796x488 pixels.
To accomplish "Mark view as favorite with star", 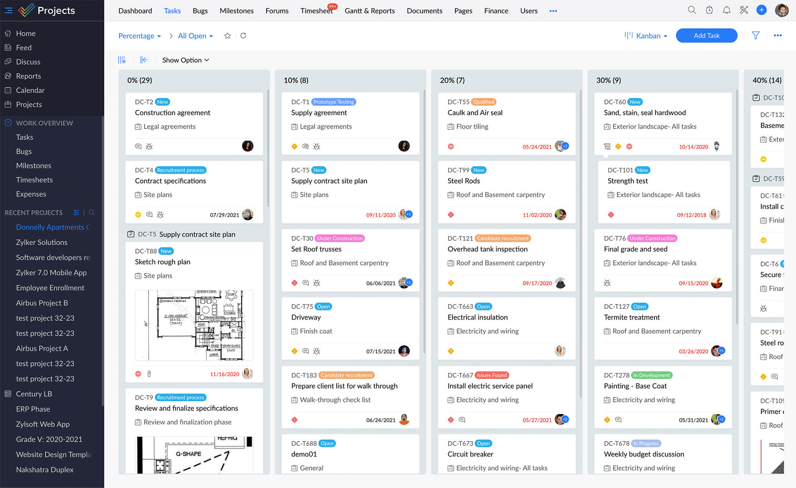I will (x=227, y=35).
